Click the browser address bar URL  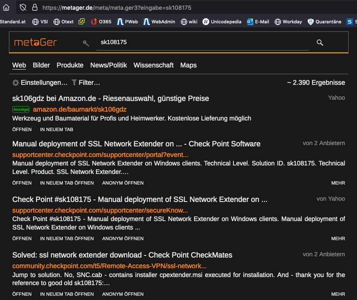click(117, 8)
